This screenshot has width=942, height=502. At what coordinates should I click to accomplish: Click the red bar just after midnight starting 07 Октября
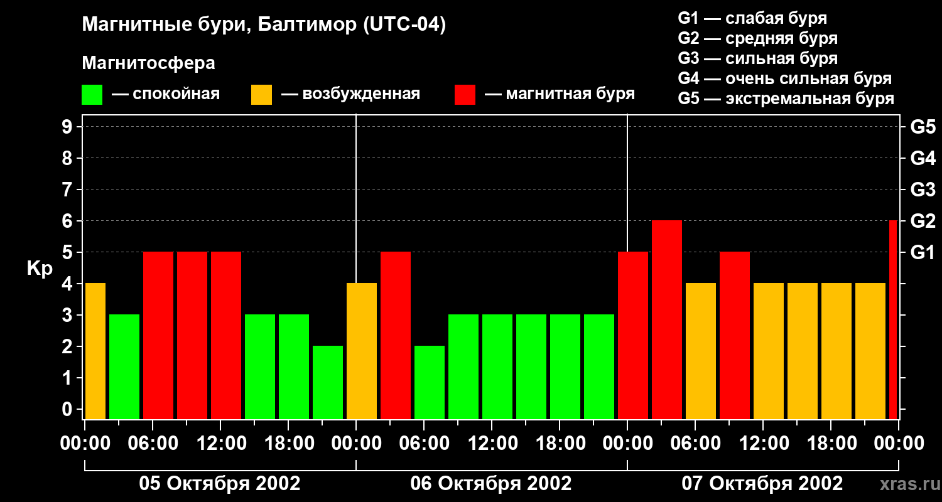pyautogui.click(x=633, y=336)
